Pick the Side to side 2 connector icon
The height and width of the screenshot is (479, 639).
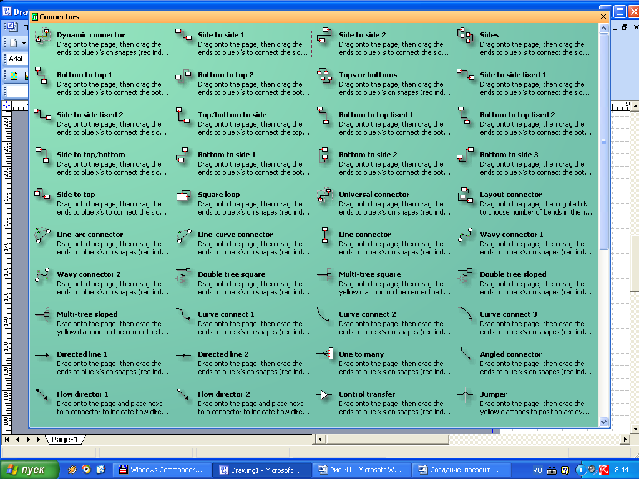coord(324,36)
